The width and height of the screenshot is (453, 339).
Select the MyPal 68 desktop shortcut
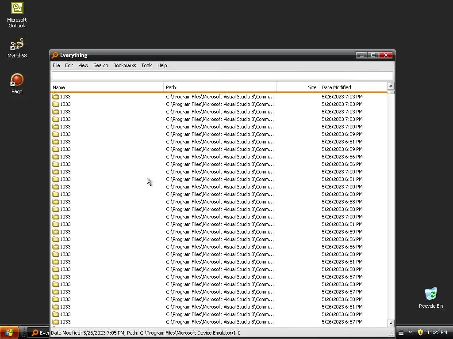coord(17,48)
